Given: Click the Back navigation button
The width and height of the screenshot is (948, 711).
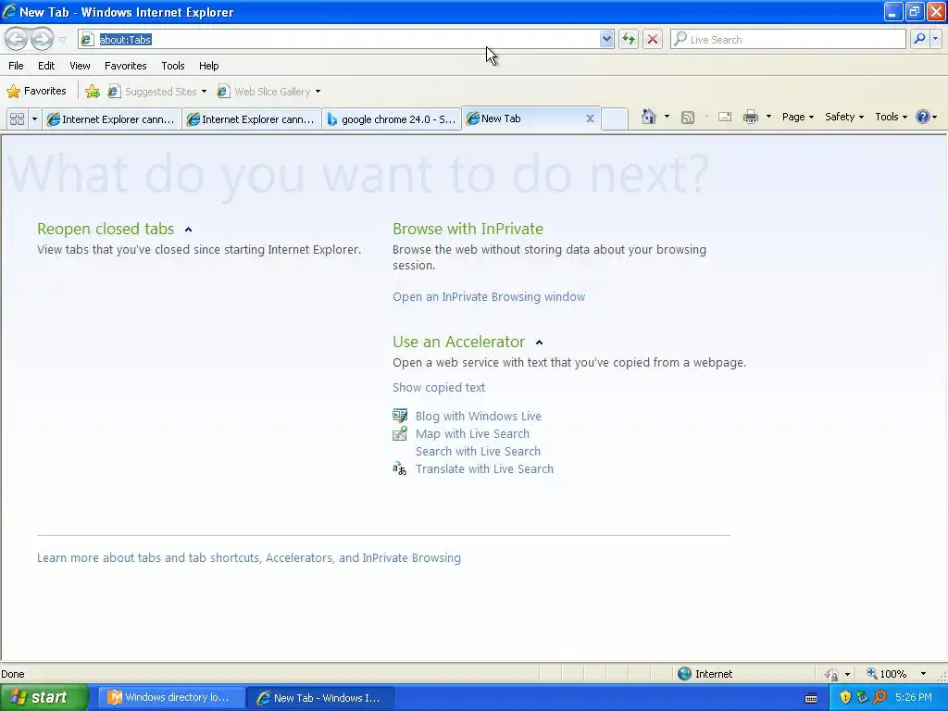Looking at the screenshot, I should click(17, 39).
